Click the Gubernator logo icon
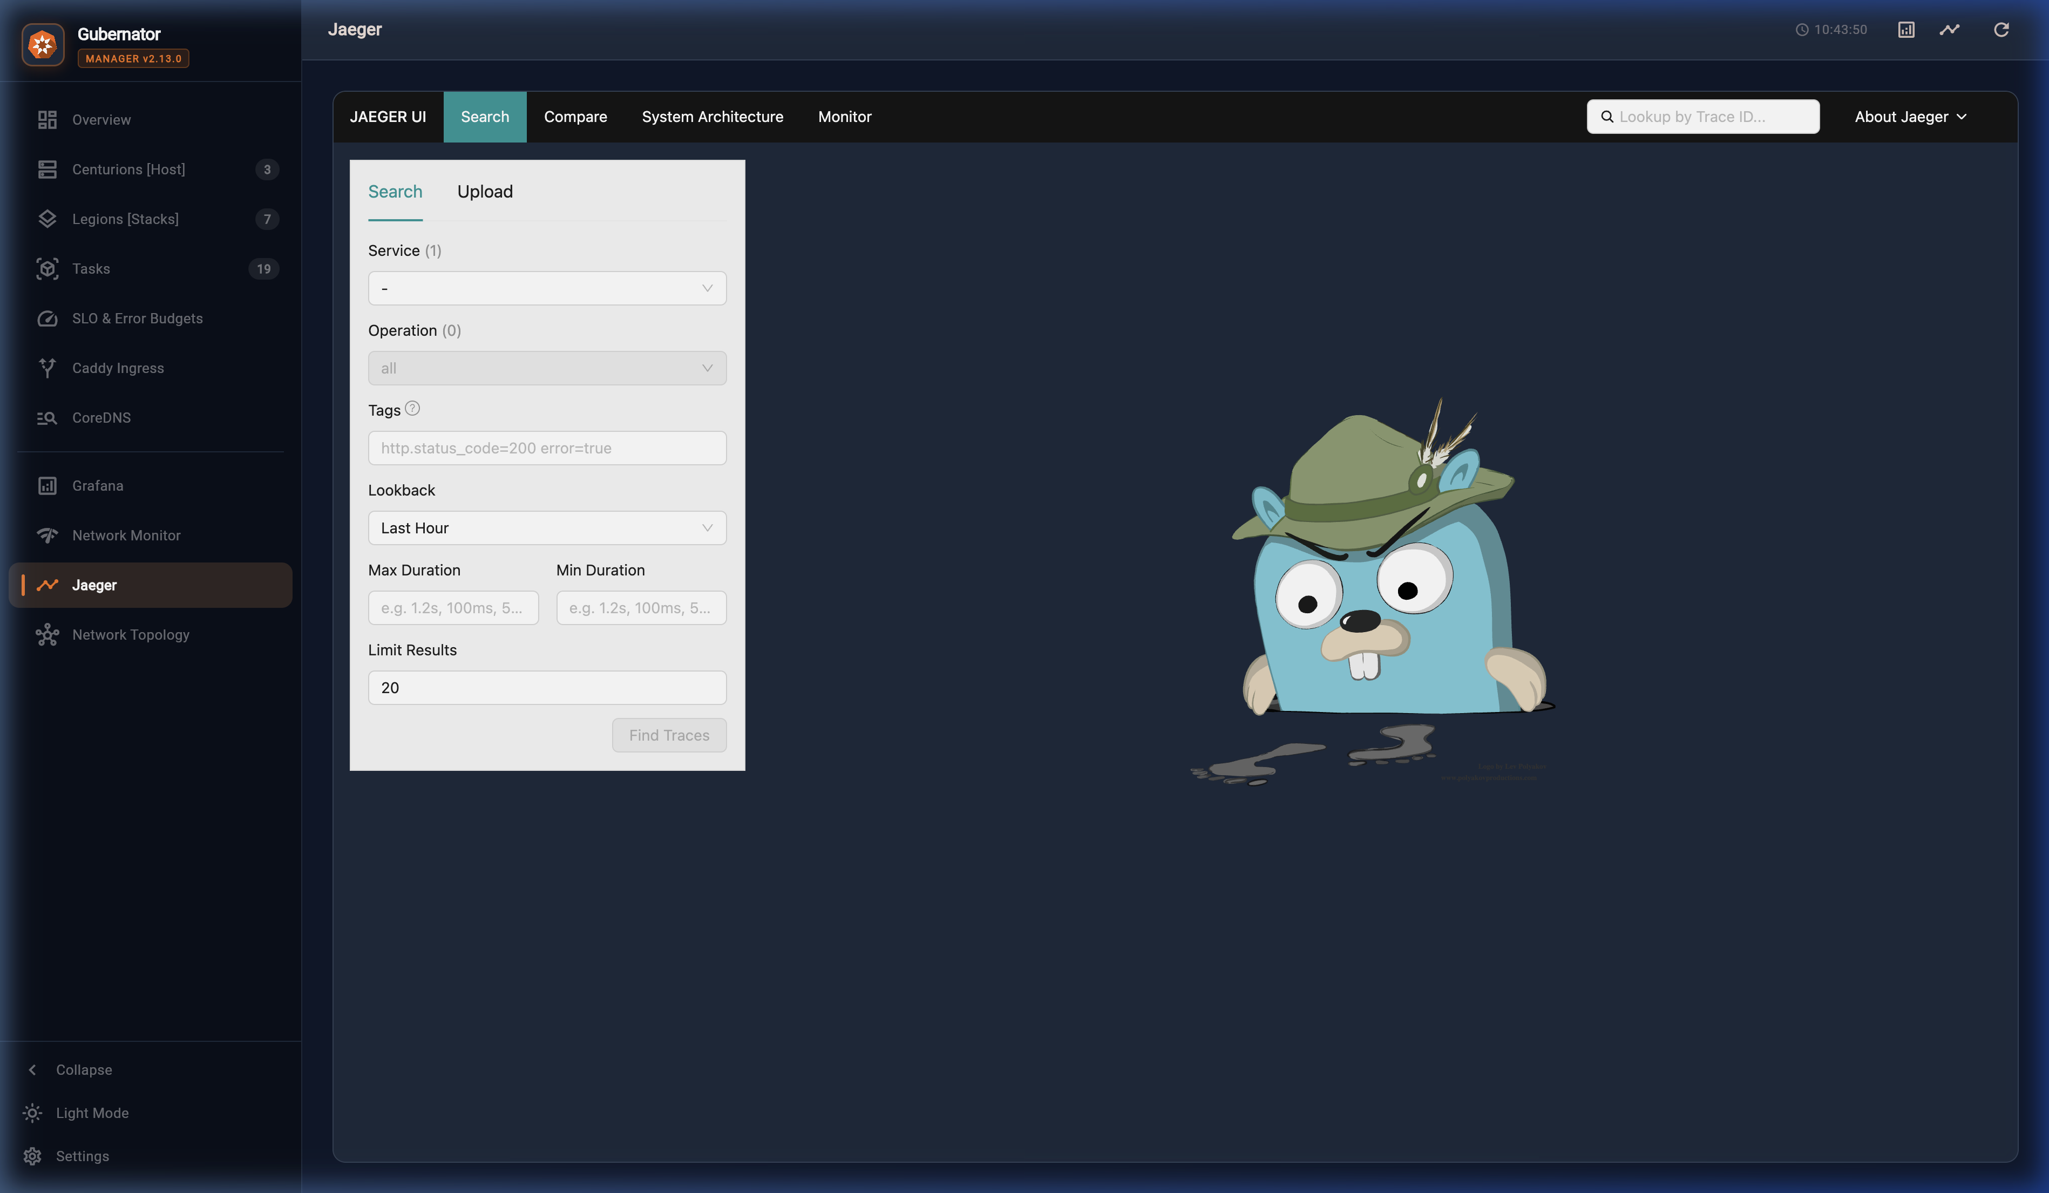The image size is (2049, 1193). pos(43,44)
